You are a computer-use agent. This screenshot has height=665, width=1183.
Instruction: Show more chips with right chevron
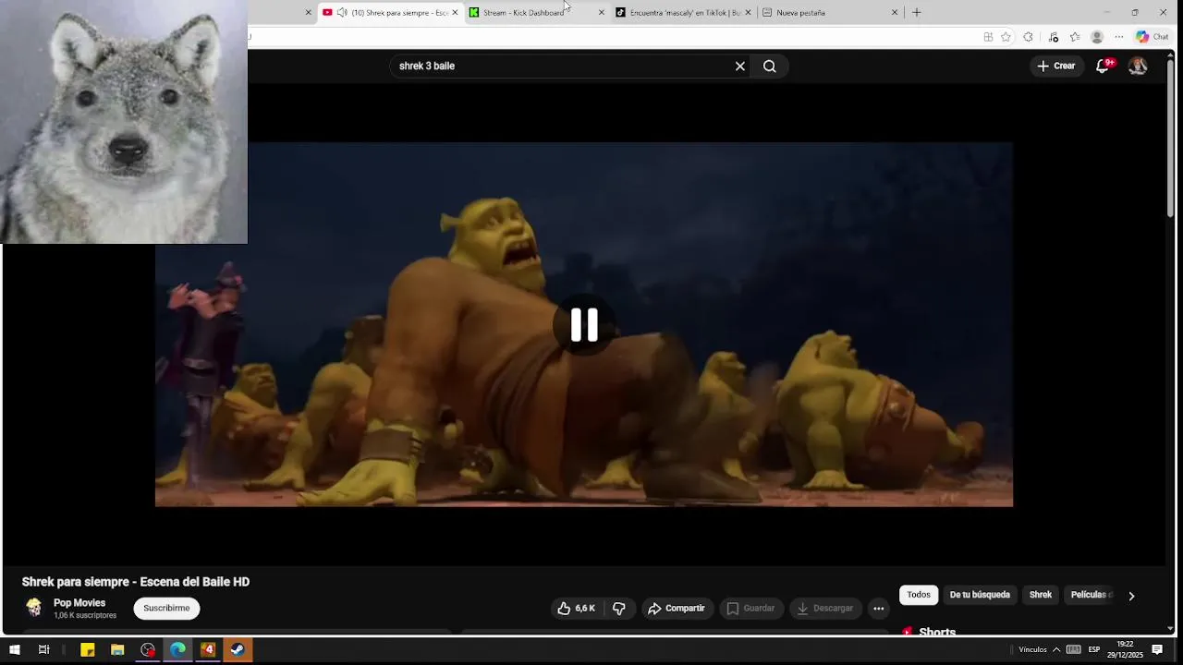[x=1131, y=596]
